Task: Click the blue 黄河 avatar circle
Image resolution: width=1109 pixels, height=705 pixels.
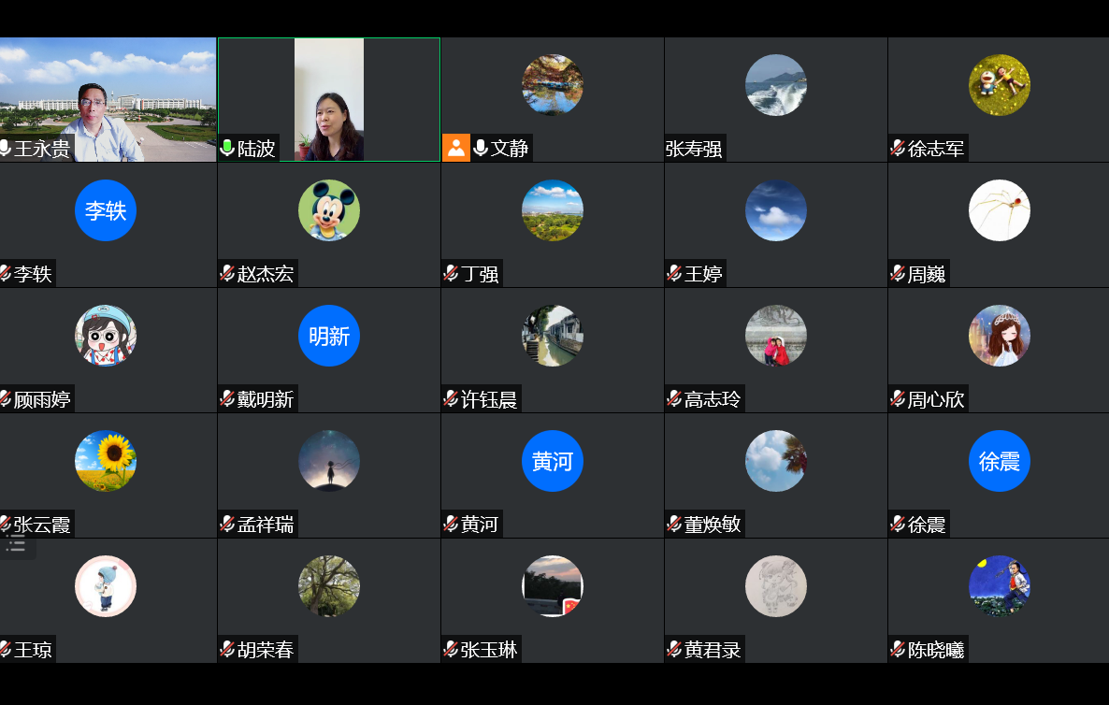Action: 553,461
